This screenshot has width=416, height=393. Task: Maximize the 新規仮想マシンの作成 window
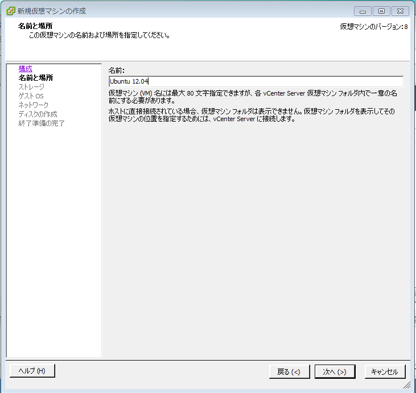[381, 11]
